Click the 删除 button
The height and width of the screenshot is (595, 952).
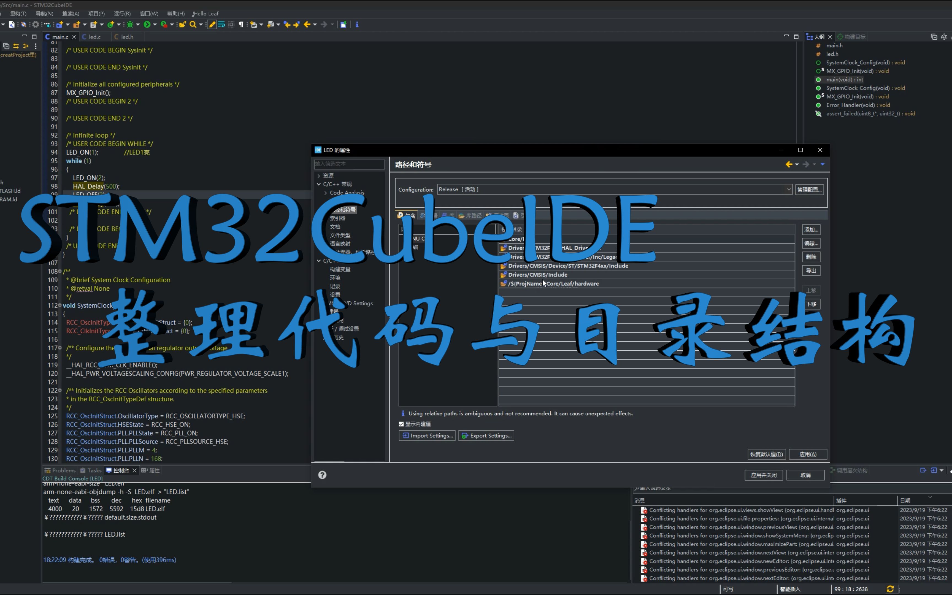tap(811, 257)
